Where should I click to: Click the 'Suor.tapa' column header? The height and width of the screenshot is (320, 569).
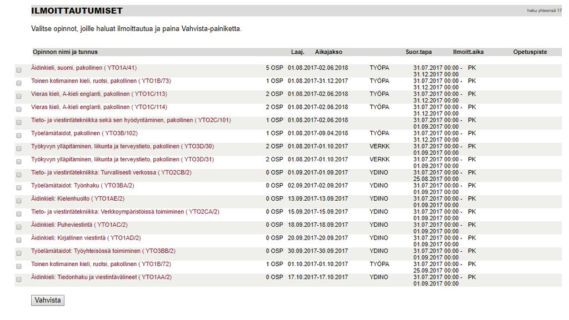click(x=418, y=52)
